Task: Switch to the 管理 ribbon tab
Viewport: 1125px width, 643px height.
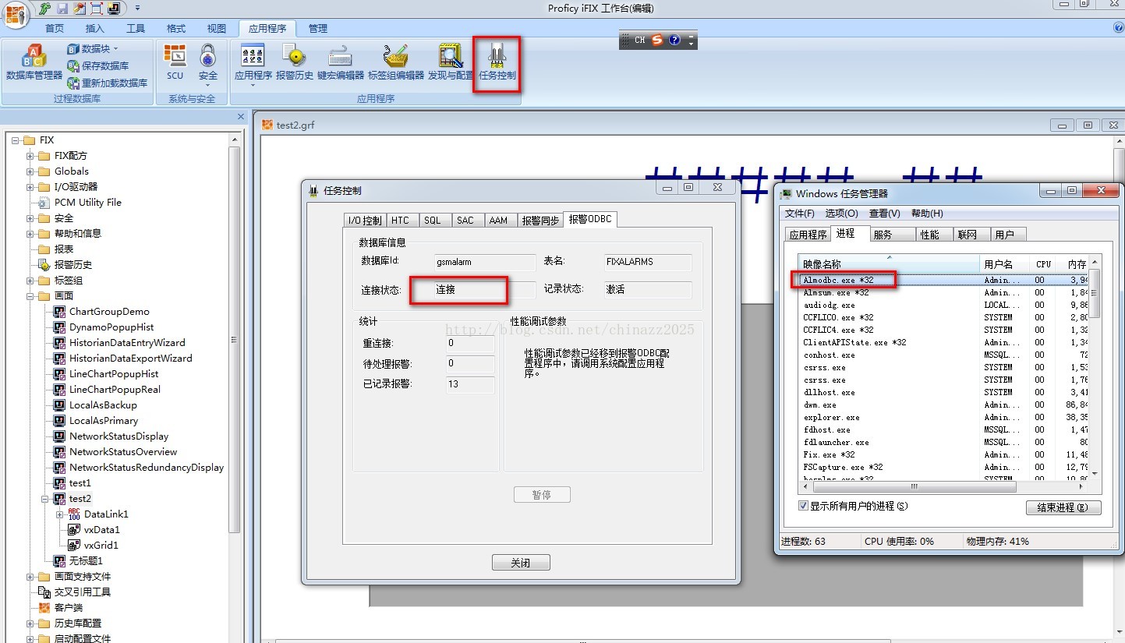Action: [x=318, y=28]
